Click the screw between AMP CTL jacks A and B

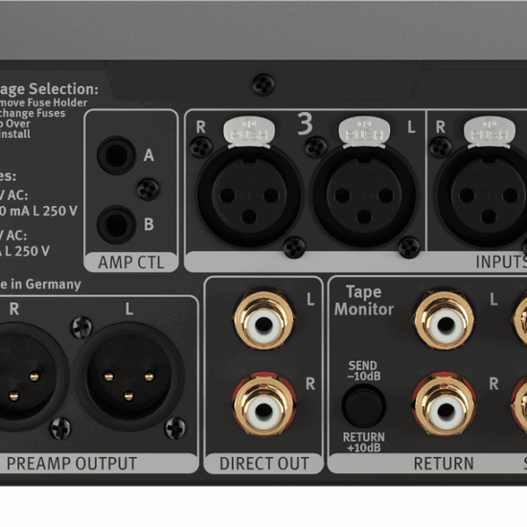point(148,190)
